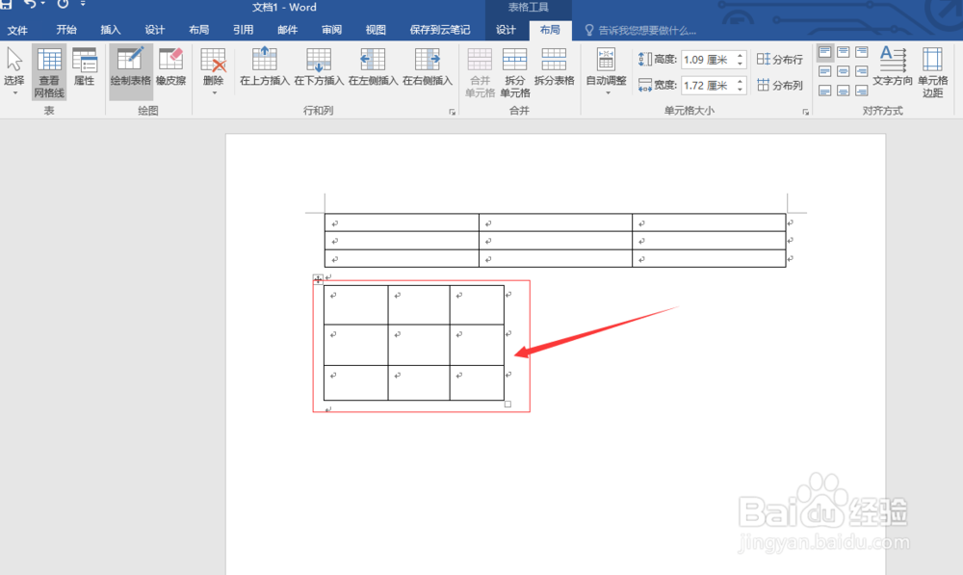963x575 pixels.
Task: Switch to the page Layout (布局) tab
Action: (199, 30)
